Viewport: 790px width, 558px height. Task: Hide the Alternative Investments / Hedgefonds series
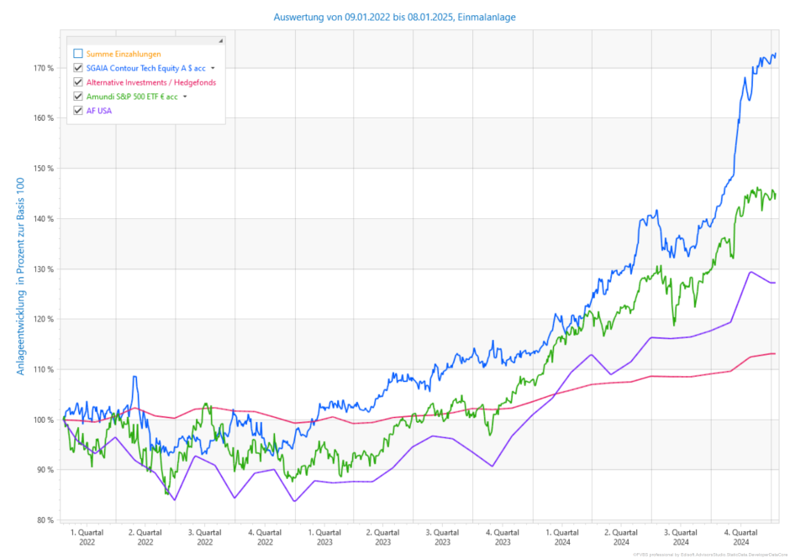click(78, 82)
